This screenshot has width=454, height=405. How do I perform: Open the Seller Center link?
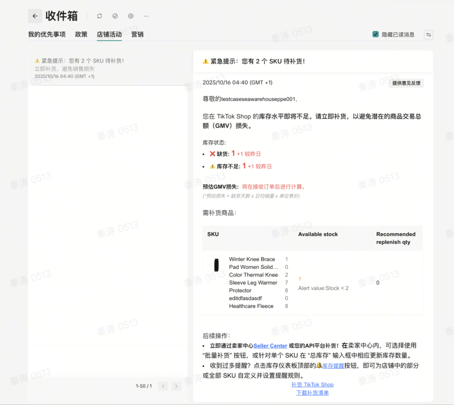pos(270,345)
